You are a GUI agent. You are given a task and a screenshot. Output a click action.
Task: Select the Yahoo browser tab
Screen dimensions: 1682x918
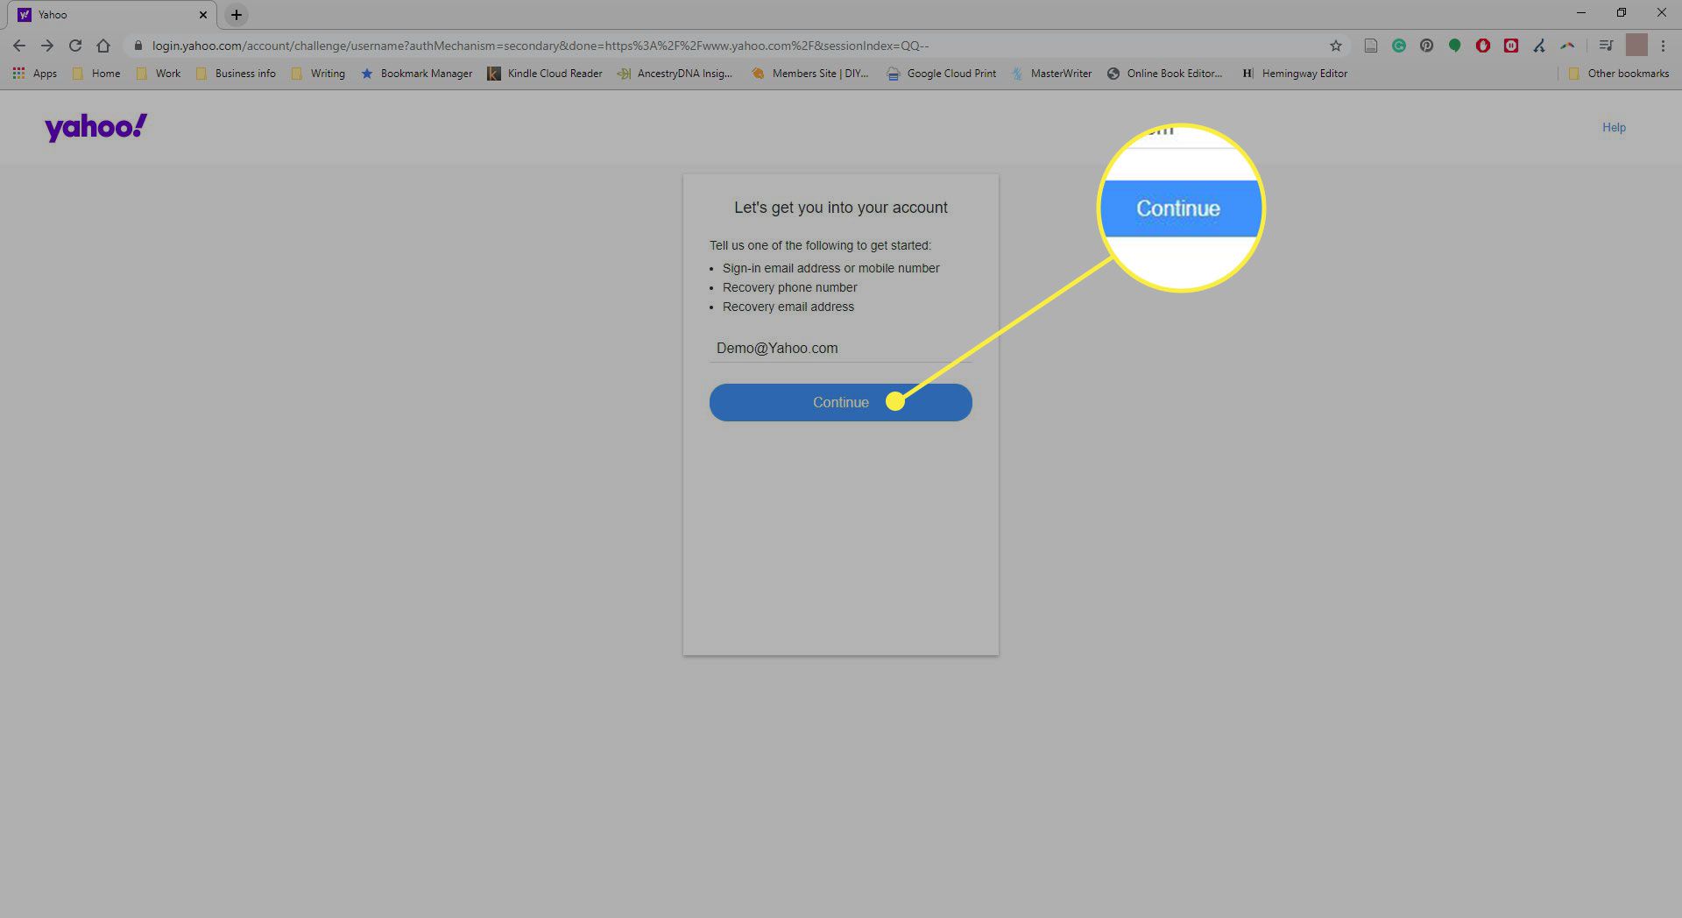click(x=114, y=15)
